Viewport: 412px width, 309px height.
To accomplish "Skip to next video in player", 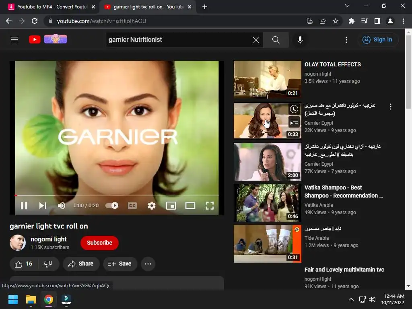I will point(43,206).
